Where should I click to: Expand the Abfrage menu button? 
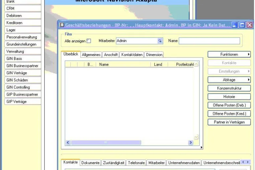(x=229, y=80)
